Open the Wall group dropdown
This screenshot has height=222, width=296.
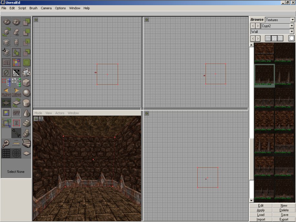(292, 32)
